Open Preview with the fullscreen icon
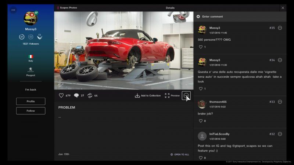294x165 pixels. click(x=167, y=95)
